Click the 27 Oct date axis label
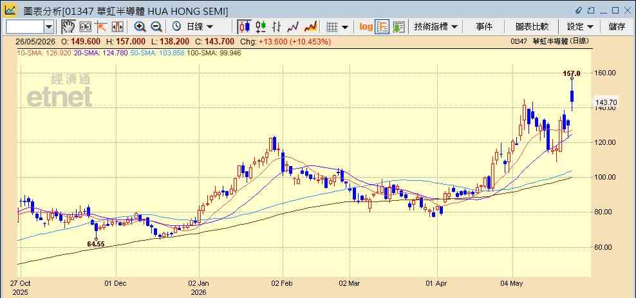 click(x=21, y=283)
